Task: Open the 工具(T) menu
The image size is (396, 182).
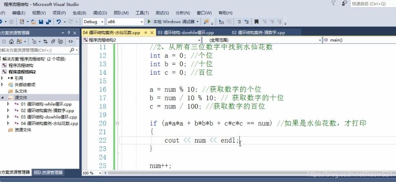Action: [x=142, y=13]
